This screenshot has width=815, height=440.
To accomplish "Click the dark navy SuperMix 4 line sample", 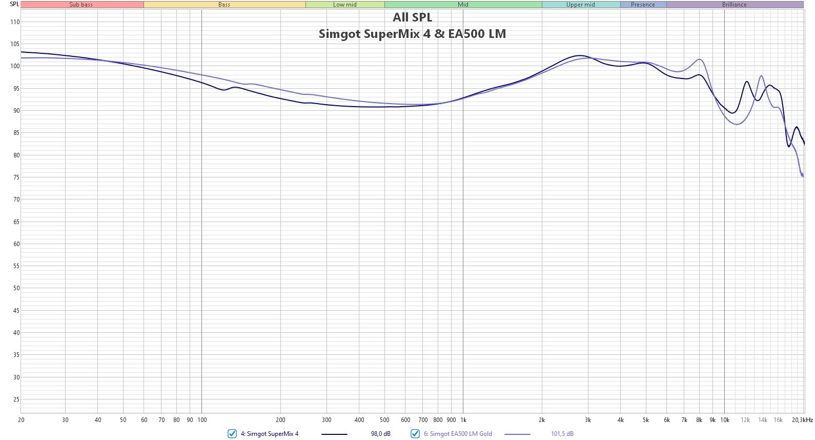I will pyautogui.click(x=334, y=434).
